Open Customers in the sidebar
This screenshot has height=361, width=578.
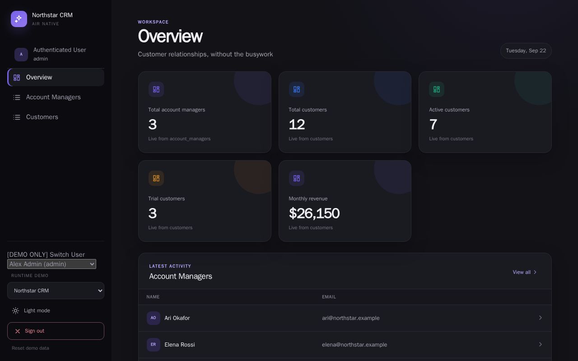click(56, 117)
